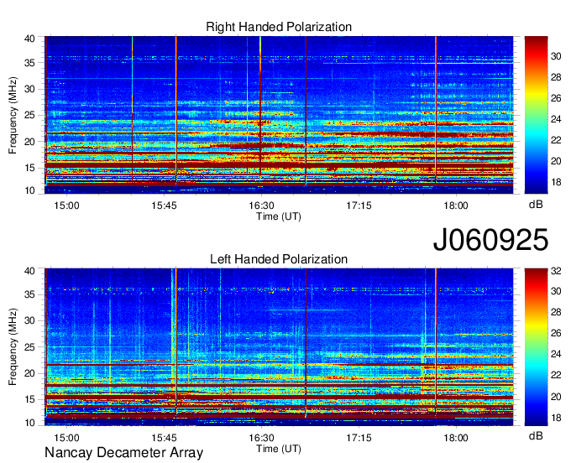Image resolution: width=571 pixels, height=463 pixels.
Task: Click the 28 value on Right Handed color bar
Action: coord(556,77)
